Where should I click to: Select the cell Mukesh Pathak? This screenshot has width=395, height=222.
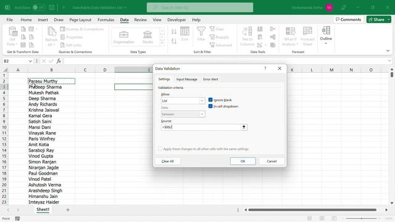(x=51, y=92)
